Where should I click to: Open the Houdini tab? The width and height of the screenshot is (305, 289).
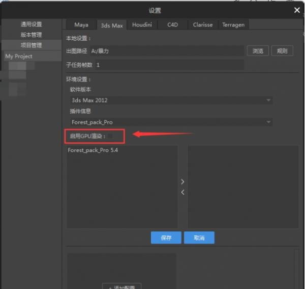tap(142, 25)
